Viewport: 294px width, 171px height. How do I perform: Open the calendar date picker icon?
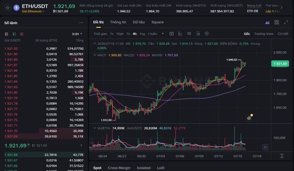[x=171, y=34]
